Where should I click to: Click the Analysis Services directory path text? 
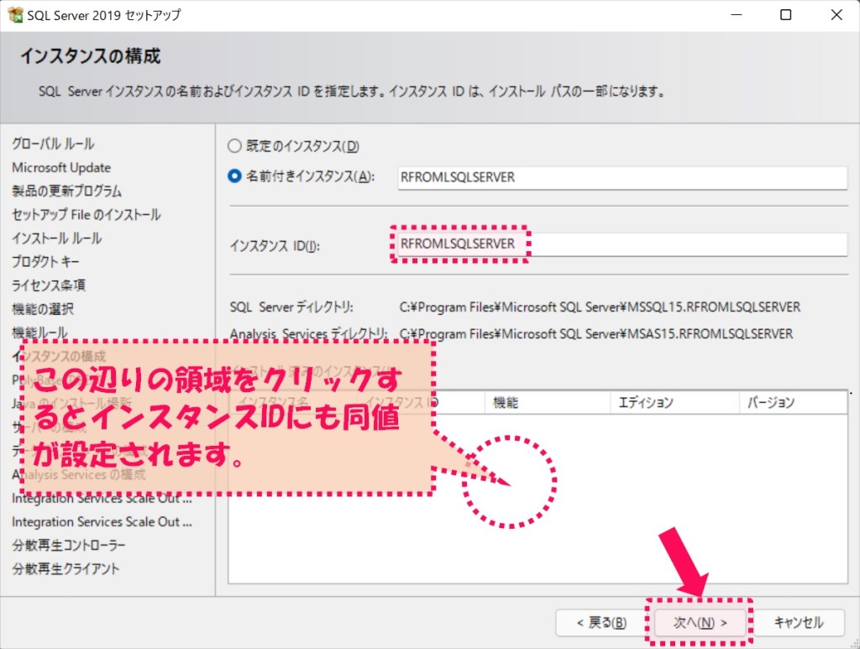coord(595,334)
